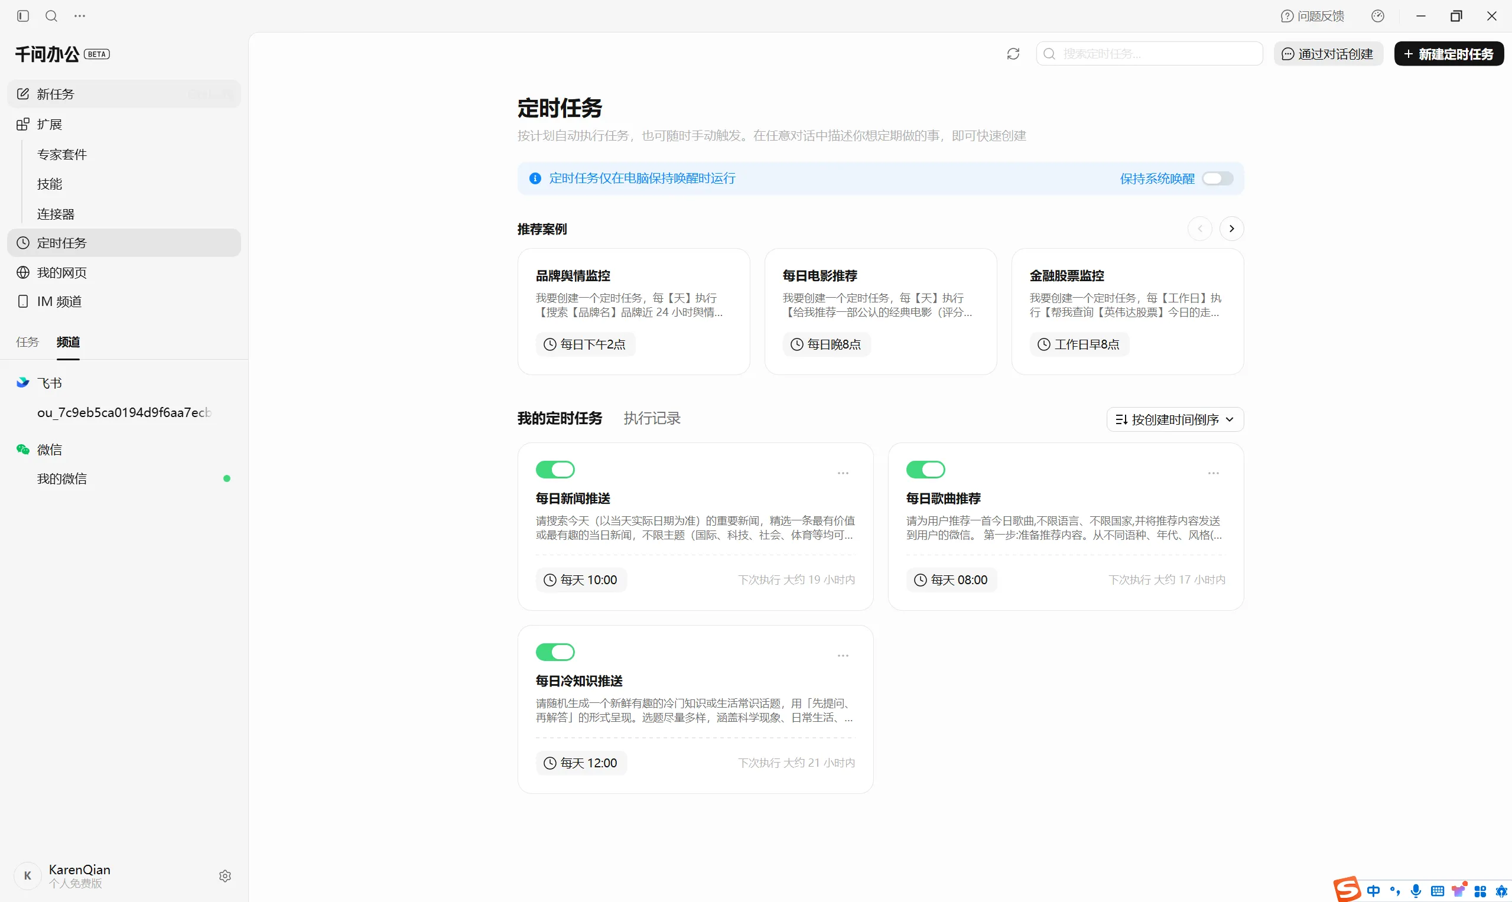Screen dimensions: 1512x902
Task: Open the 按创建时间倒序 sort dropdown
Action: (x=1175, y=419)
